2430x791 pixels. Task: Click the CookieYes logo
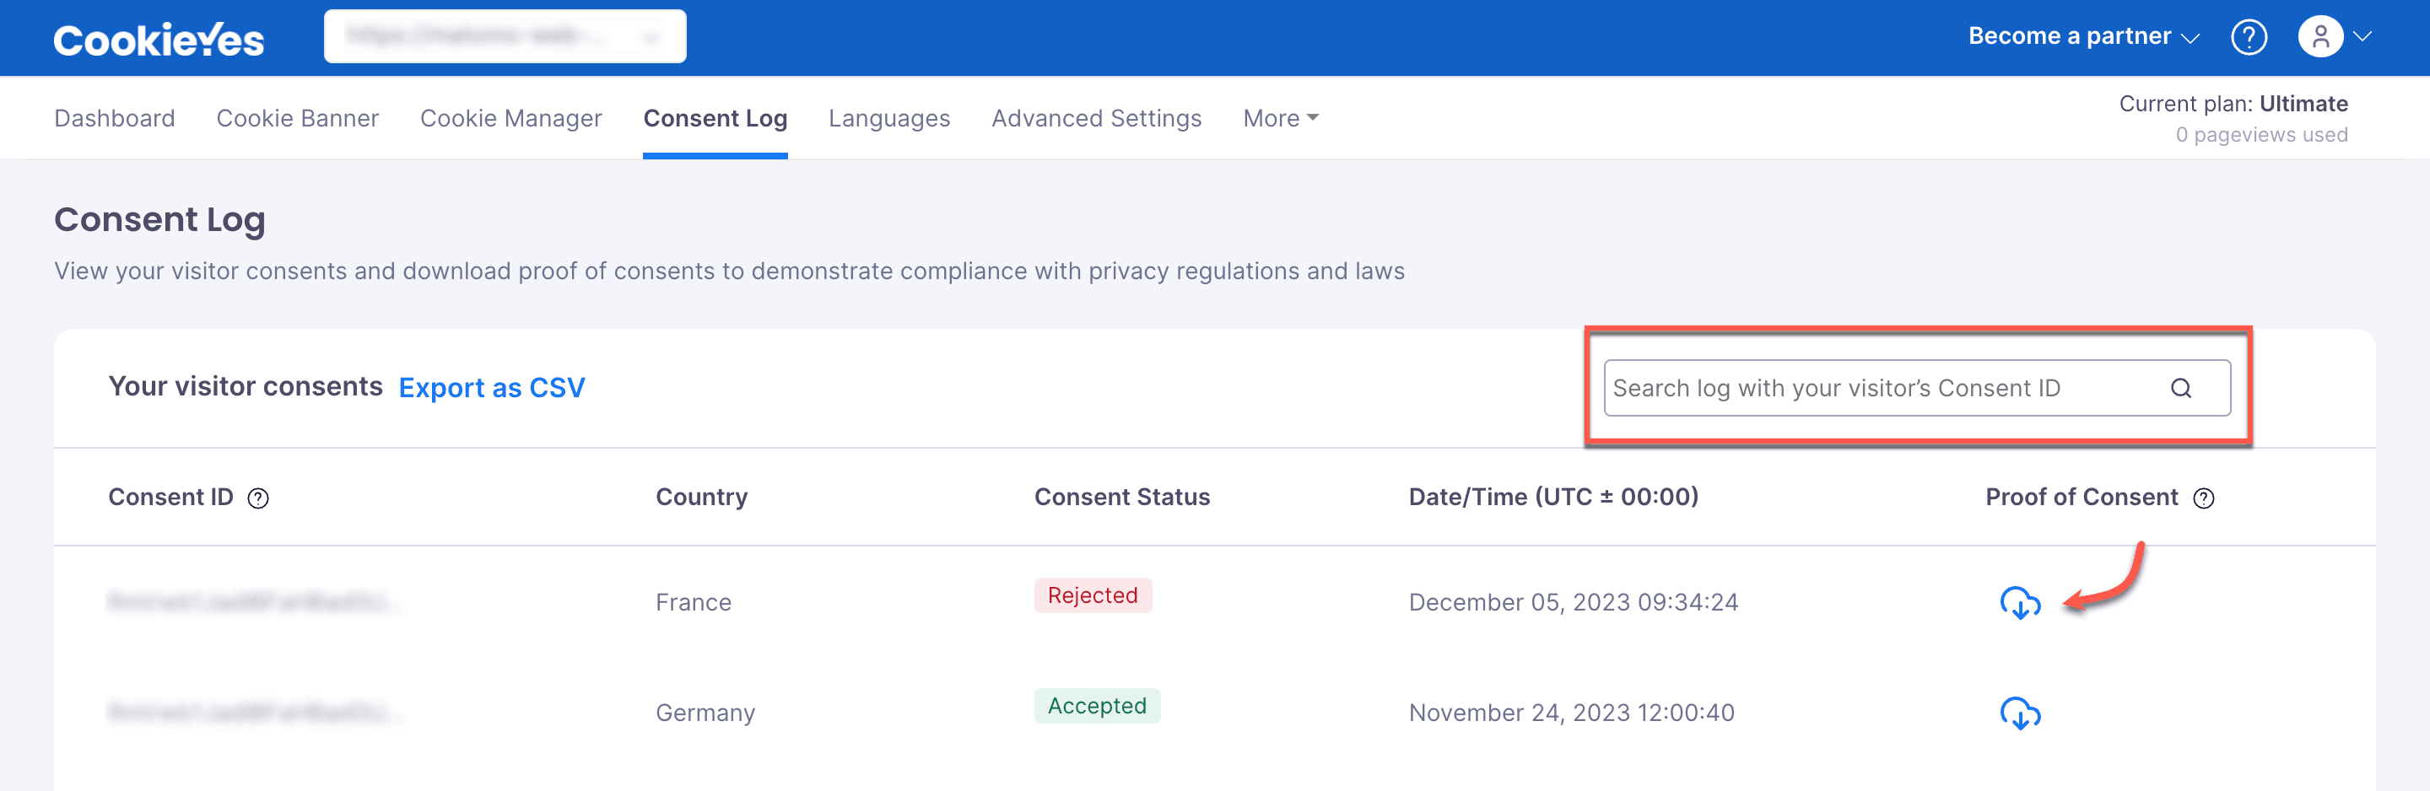tap(159, 40)
